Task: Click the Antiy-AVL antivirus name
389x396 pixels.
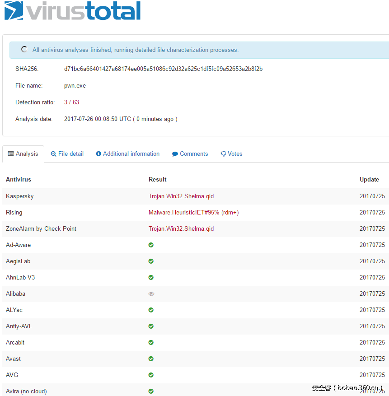Action: click(x=19, y=326)
